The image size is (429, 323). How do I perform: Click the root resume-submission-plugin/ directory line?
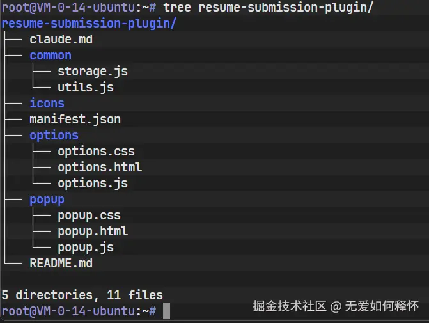tap(89, 24)
